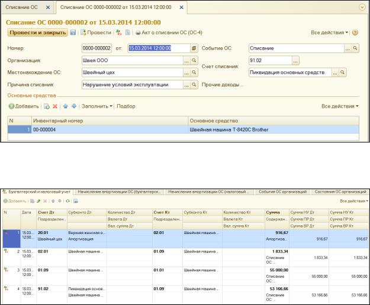Image resolution: width=370 pixels, height=305 pixels.
Task: Add a row with Добавить in Основные средства
Action: [x=24, y=106]
